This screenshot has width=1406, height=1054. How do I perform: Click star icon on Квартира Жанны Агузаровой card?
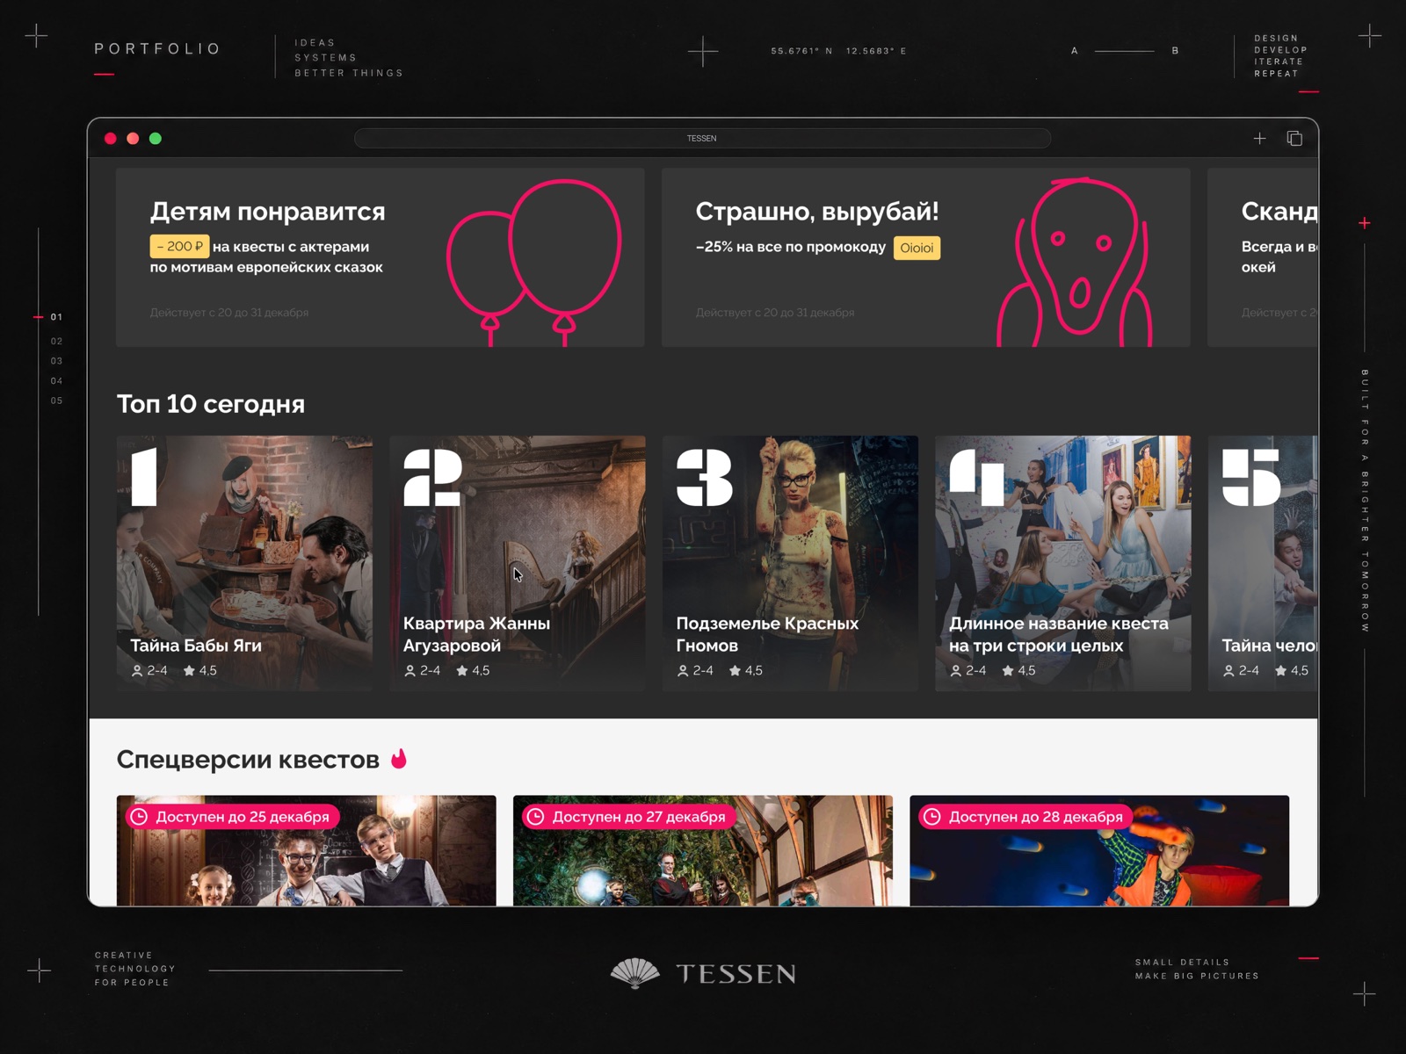click(x=462, y=670)
